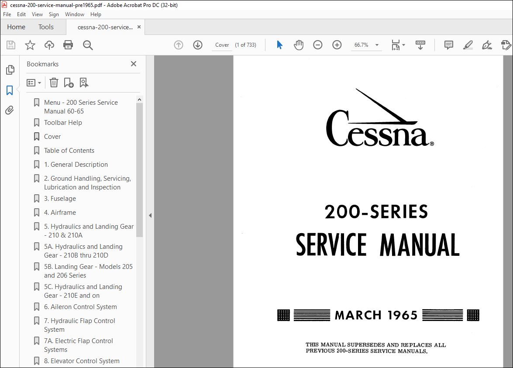Open the Toolbar Help bookmark
Screen dimensions: 513x368
click(63, 122)
